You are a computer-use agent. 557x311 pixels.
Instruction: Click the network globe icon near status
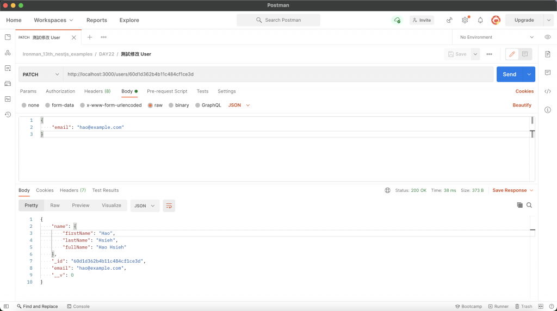click(387, 191)
